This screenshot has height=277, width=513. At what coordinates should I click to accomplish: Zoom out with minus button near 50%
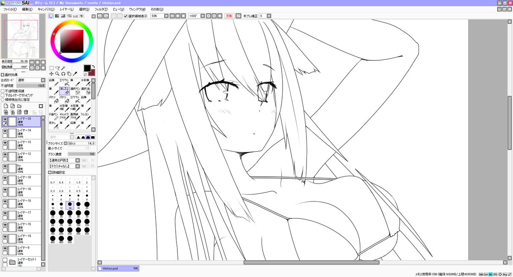[172, 16]
